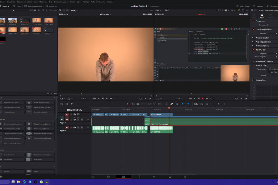Enable the AI Voice Isolation toggle

(x=254, y=38)
